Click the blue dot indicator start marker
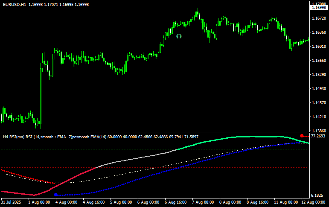The height and width of the screenshot is (207, 329). tap(56, 195)
